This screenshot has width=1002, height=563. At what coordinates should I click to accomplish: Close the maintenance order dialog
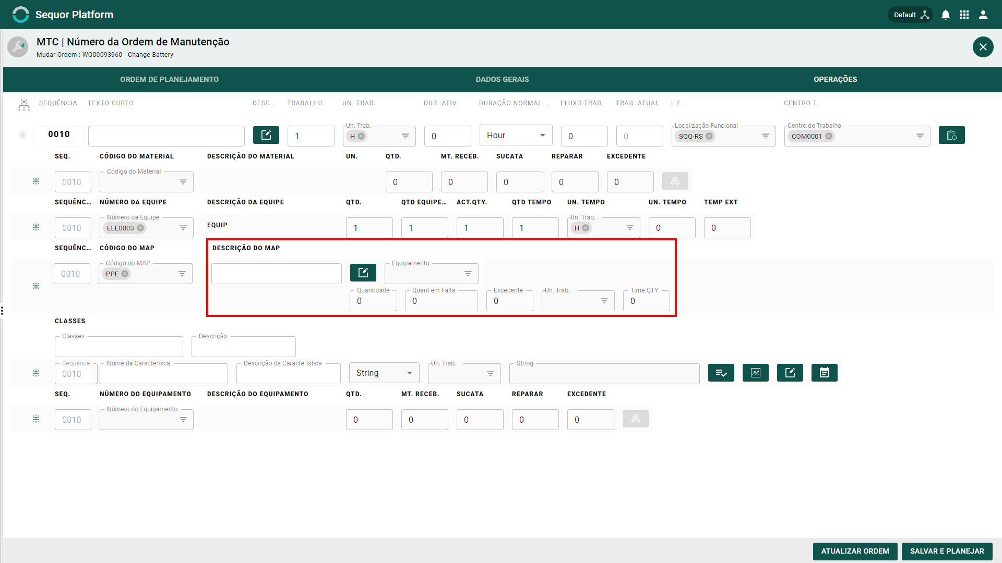pos(983,47)
